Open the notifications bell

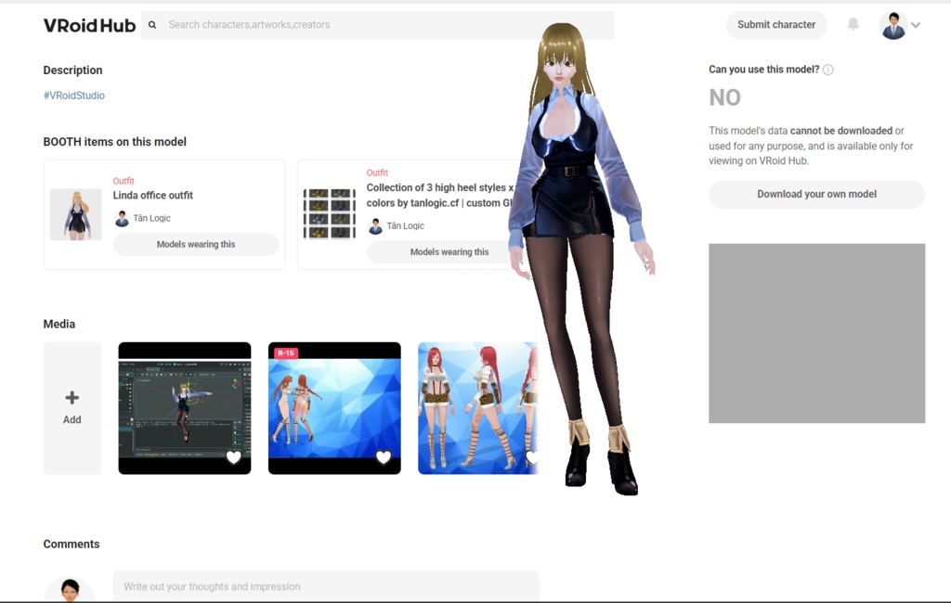point(853,24)
